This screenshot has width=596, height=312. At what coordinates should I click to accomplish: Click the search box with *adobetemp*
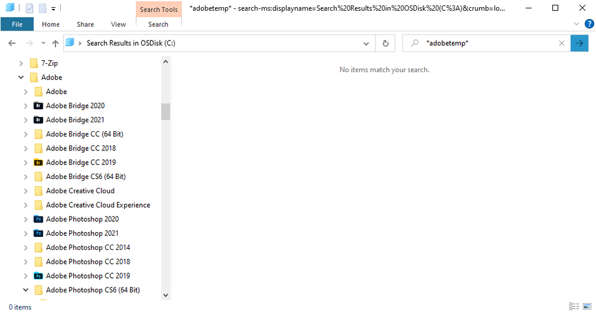pyautogui.click(x=487, y=44)
